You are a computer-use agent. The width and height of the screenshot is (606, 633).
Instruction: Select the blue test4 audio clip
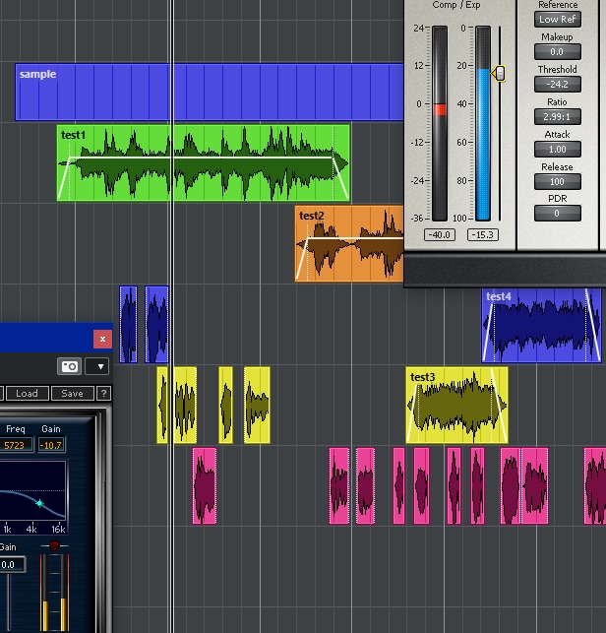(541, 325)
